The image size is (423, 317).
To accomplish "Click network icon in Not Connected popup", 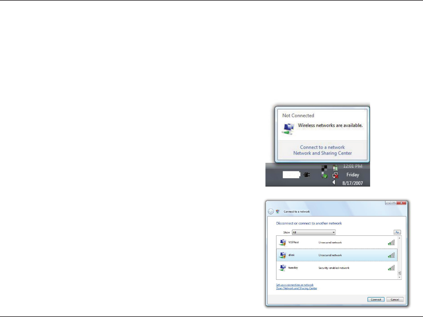I will point(288,129).
